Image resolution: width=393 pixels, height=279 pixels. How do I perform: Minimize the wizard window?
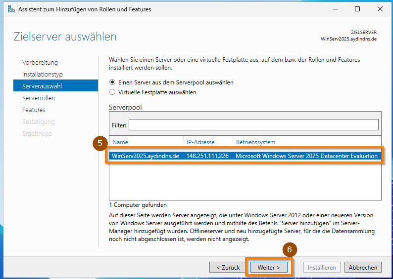335,9
